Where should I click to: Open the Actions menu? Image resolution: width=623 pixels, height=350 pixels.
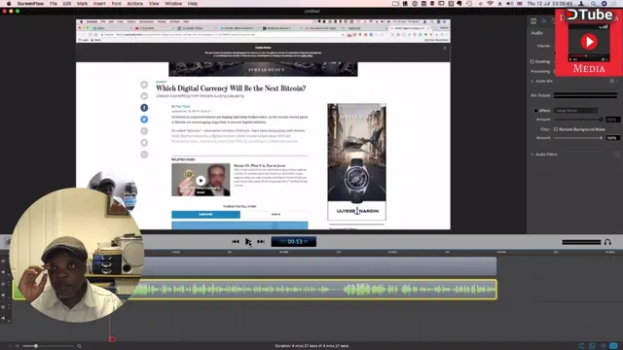134,4
